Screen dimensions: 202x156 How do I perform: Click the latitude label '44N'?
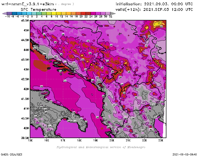tap(26, 50)
